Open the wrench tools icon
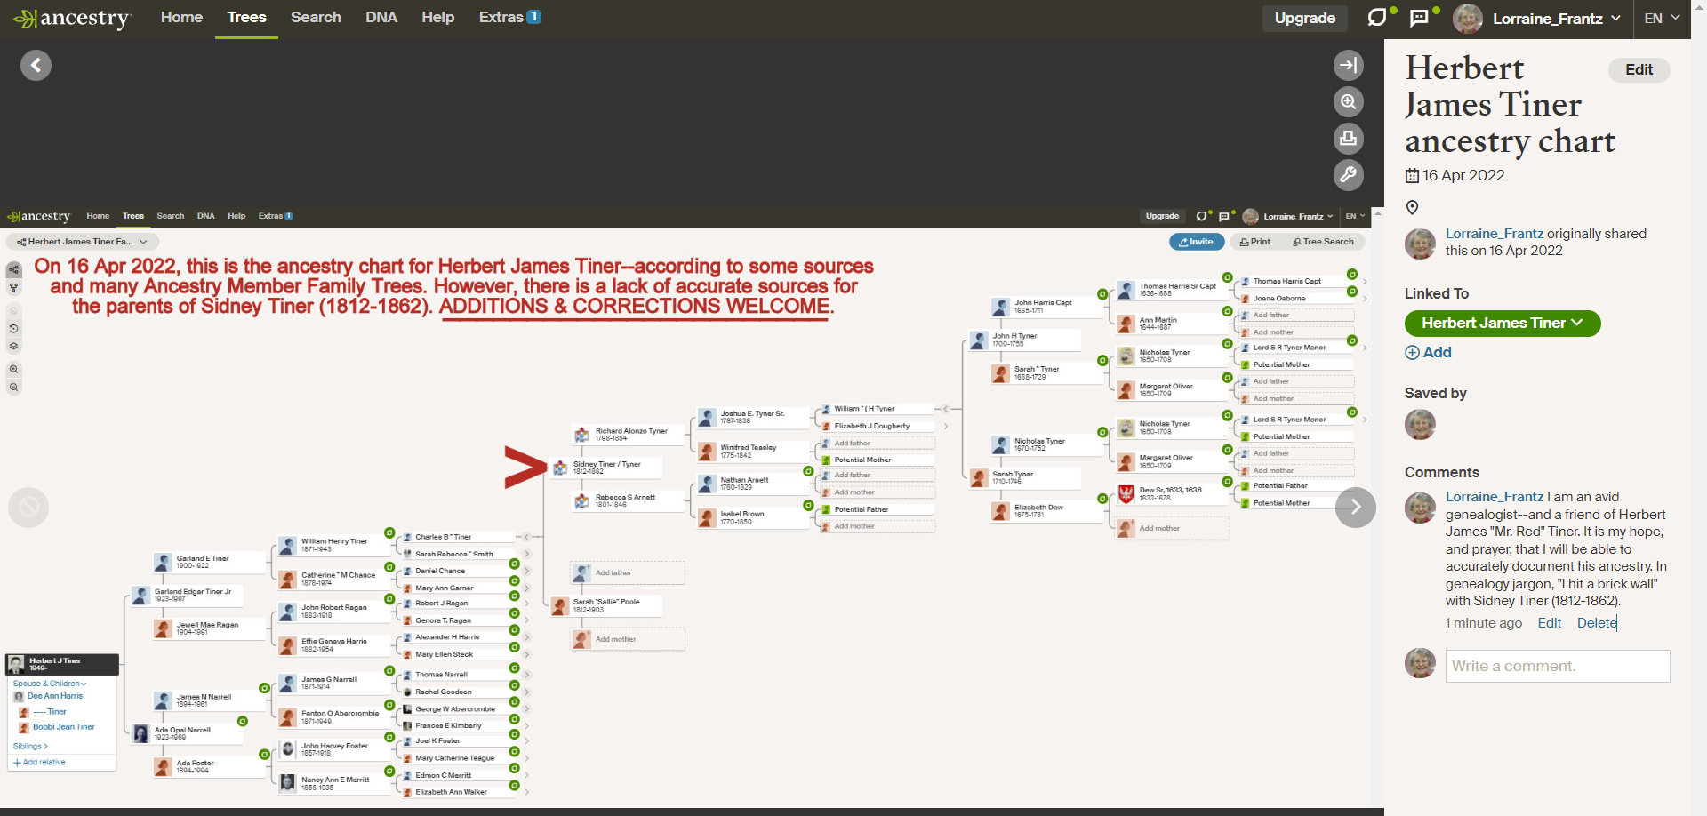Viewport: 1707px width, 816px height. [x=1348, y=174]
